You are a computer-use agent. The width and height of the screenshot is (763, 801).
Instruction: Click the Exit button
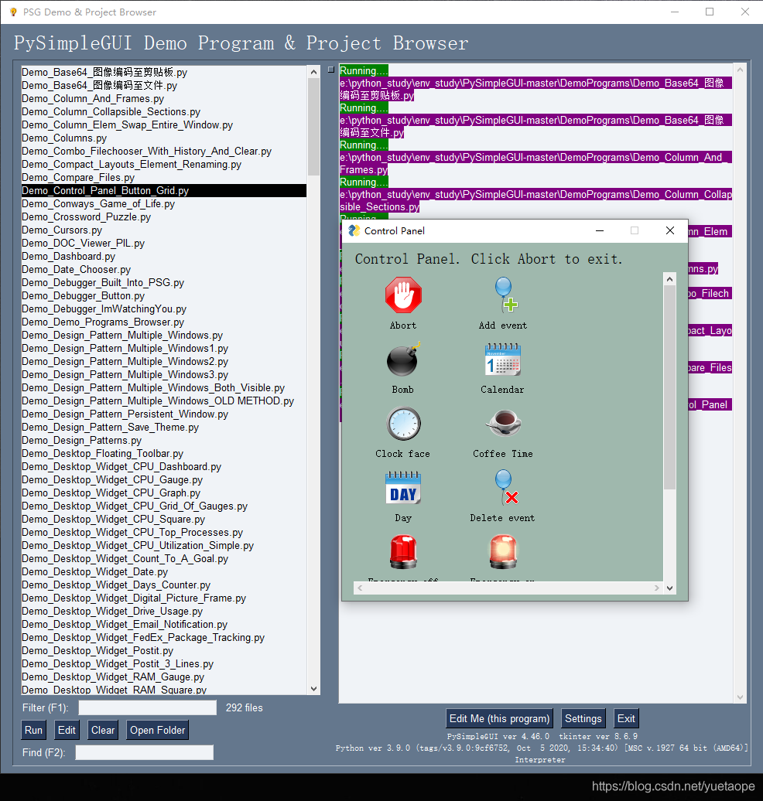point(626,718)
